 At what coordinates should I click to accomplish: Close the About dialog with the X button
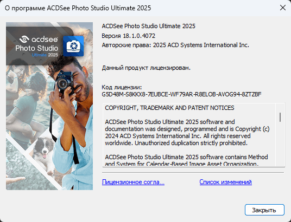click(283, 8)
